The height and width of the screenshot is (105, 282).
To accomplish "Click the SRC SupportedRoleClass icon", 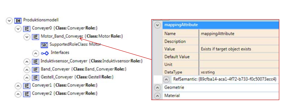I will 44,45.
